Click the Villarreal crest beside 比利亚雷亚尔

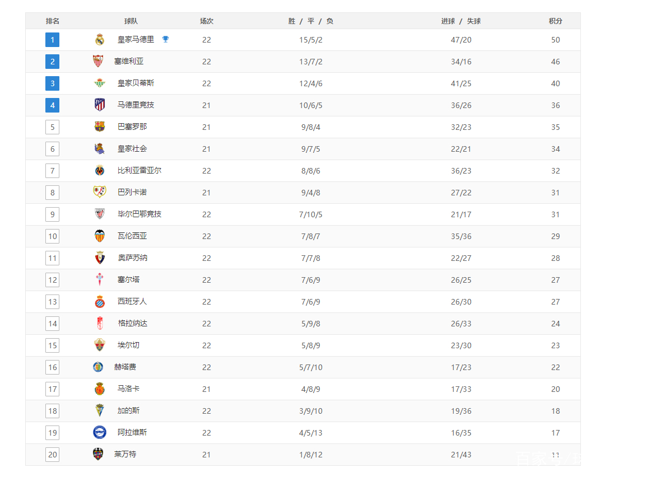[100, 170]
